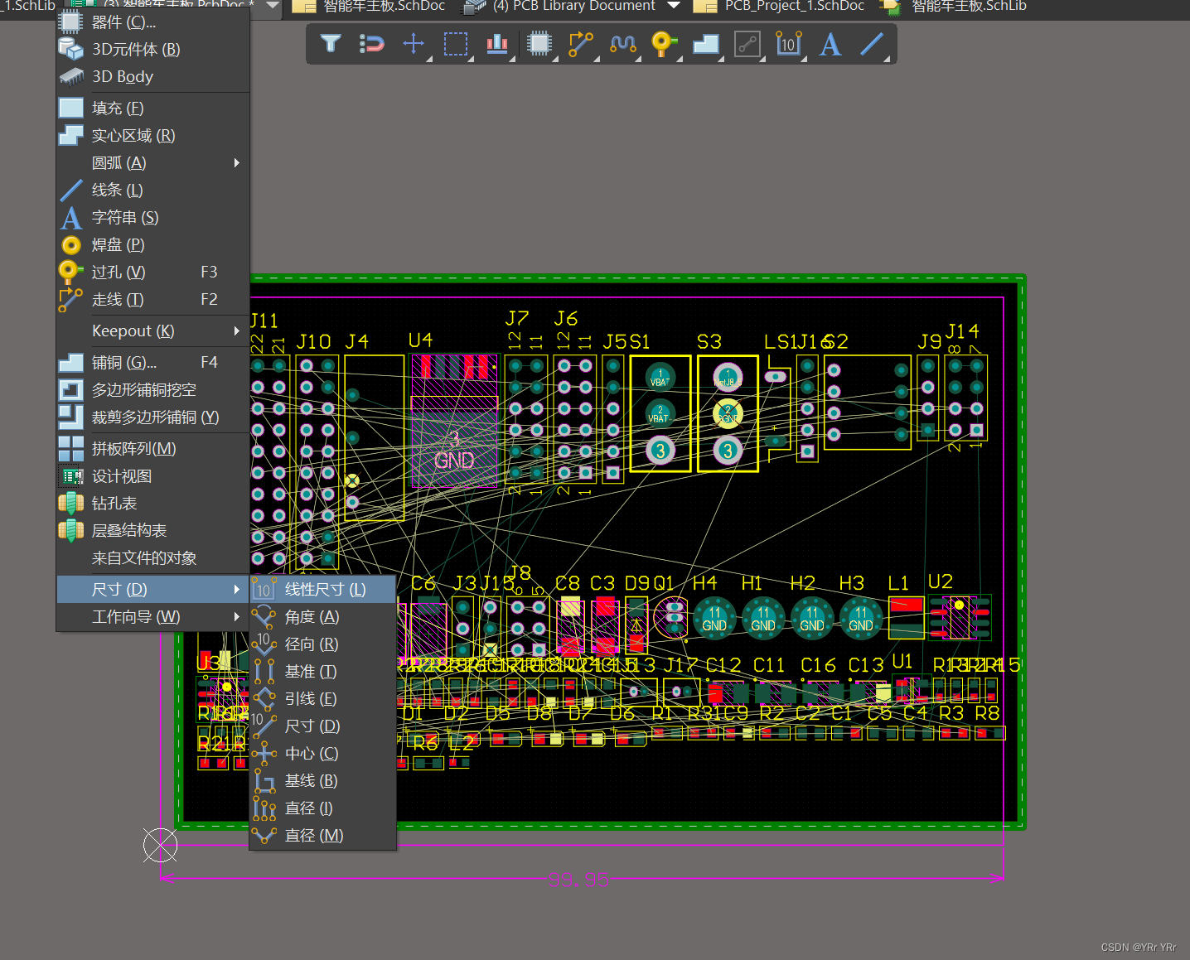Choose 器件 (C)... in the place menu
This screenshot has width=1190, height=960.
(x=153, y=22)
